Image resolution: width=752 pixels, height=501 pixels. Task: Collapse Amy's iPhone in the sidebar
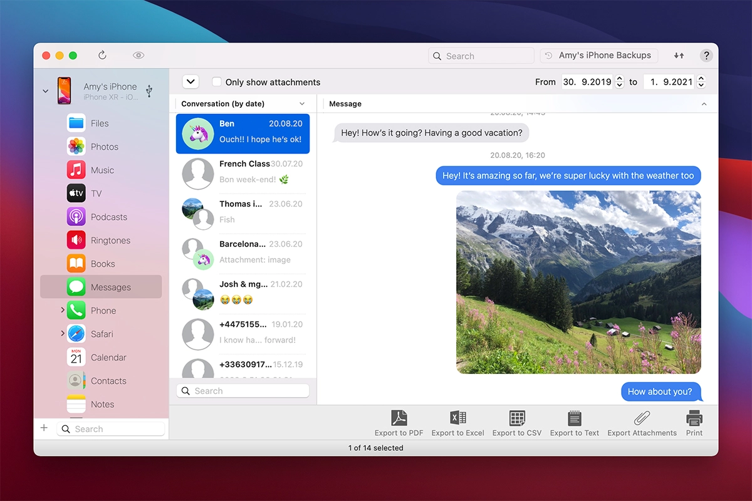(x=45, y=90)
